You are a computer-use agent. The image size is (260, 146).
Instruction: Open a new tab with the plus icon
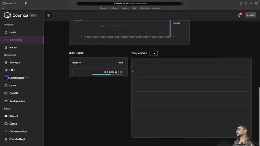[251, 4]
